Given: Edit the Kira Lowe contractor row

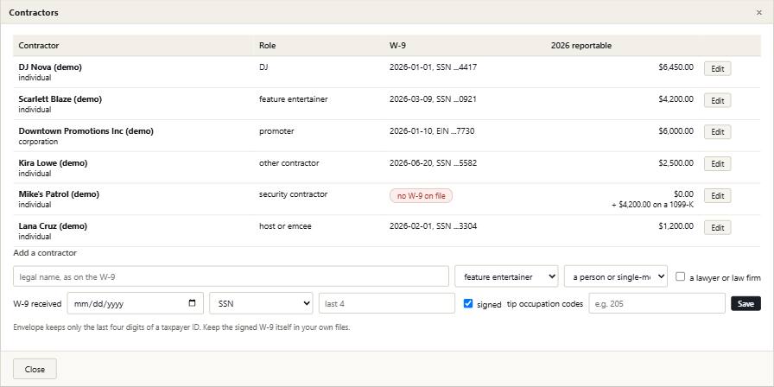Looking at the screenshot, I should point(717,164).
